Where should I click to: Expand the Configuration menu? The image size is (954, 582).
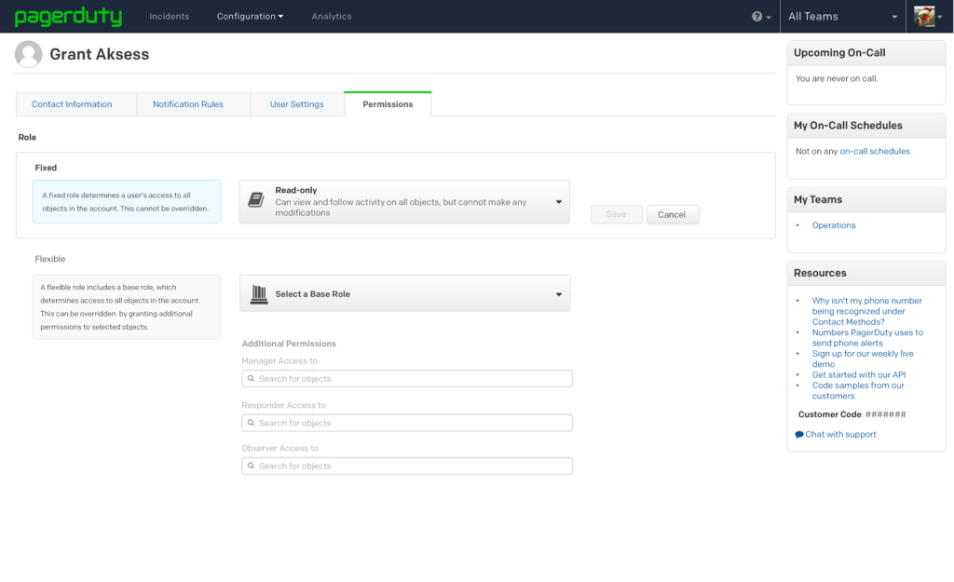tap(250, 17)
